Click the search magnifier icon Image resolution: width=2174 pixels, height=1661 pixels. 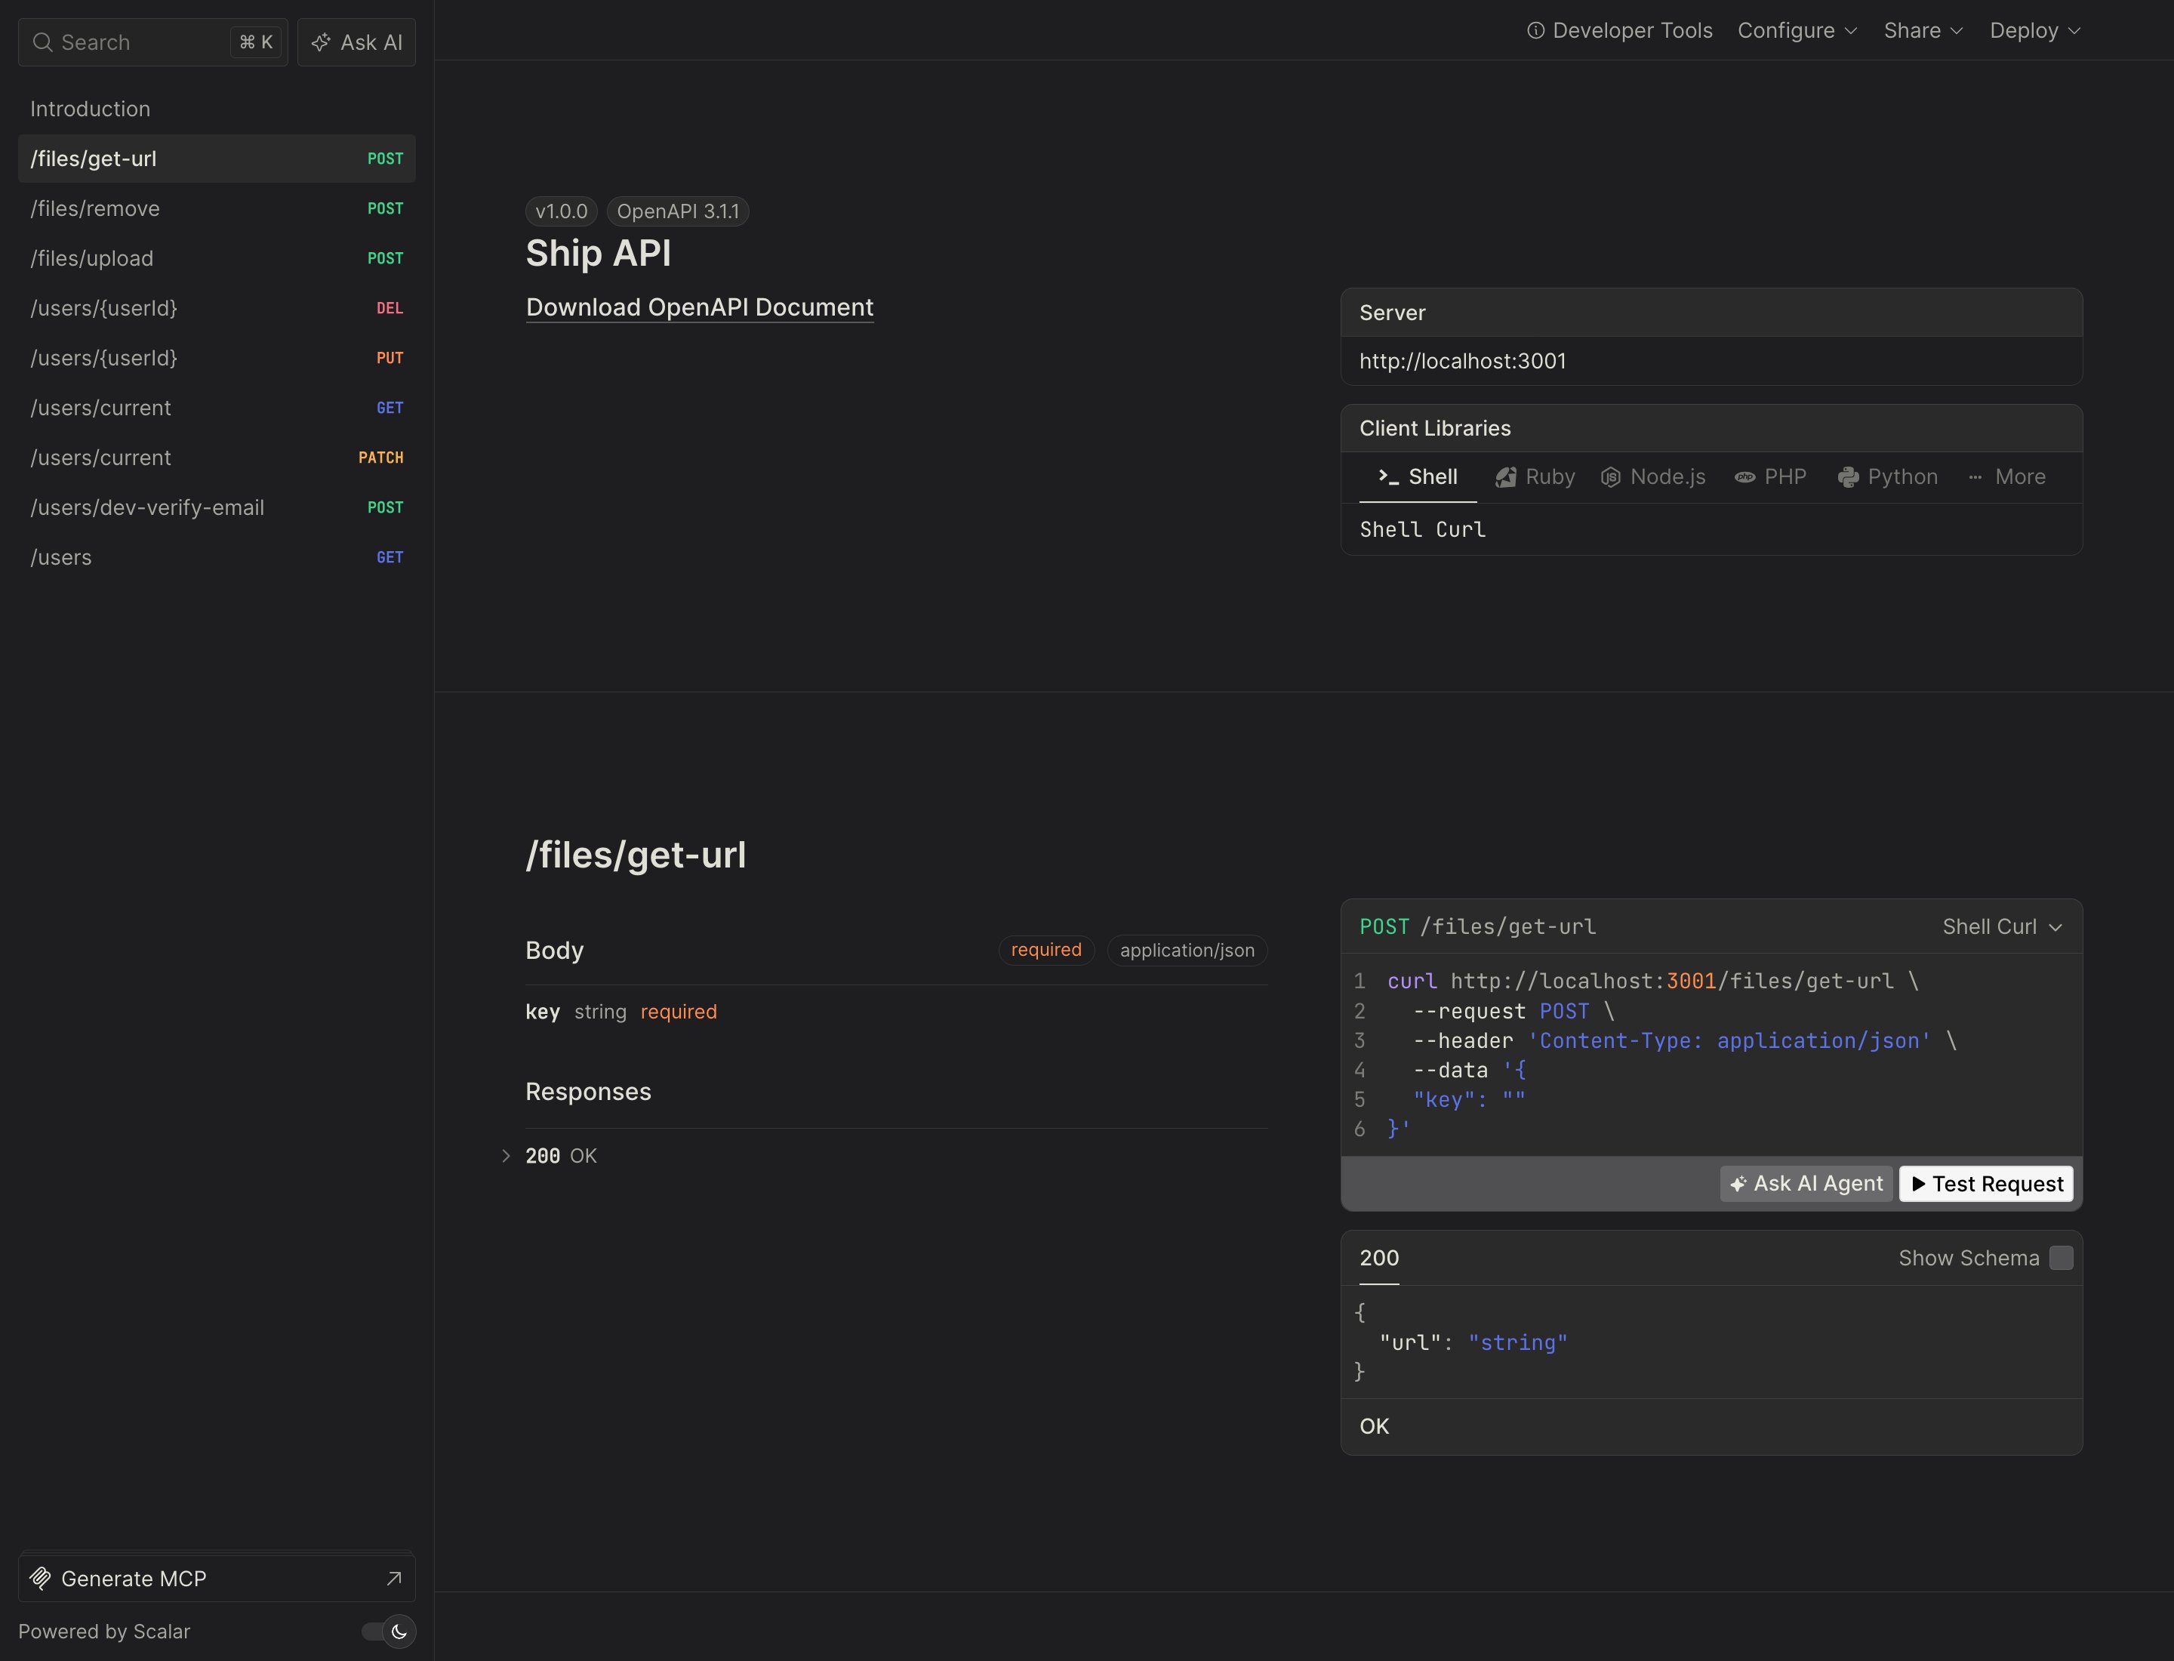(42, 42)
